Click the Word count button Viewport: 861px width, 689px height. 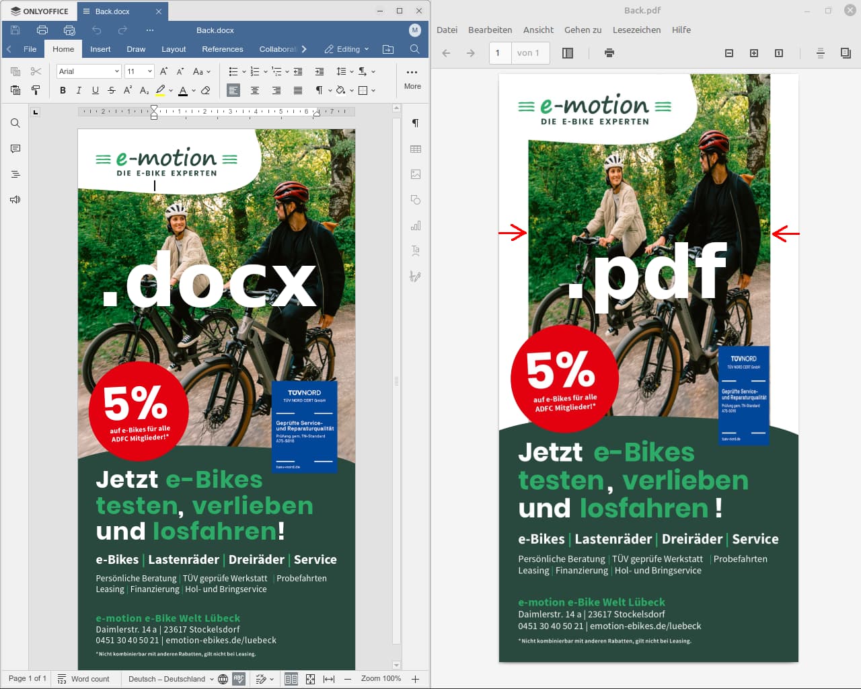pyautogui.click(x=84, y=679)
